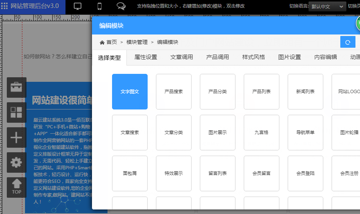Select the 特效展示 module type
Image resolution: width=360 pixels, height=214 pixels.
(174, 173)
